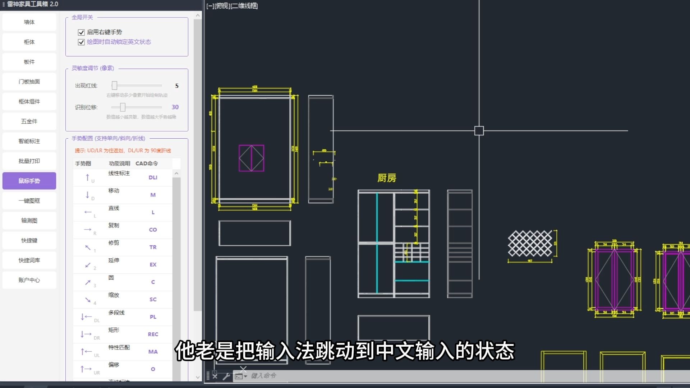The image size is (690, 388).
Task: Click the 功能说明 column header
Action: (x=119, y=163)
